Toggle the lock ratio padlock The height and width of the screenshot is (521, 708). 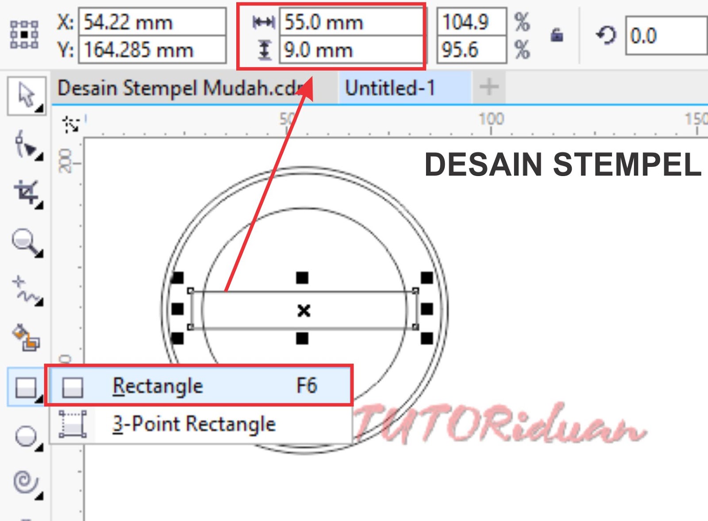(x=557, y=35)
